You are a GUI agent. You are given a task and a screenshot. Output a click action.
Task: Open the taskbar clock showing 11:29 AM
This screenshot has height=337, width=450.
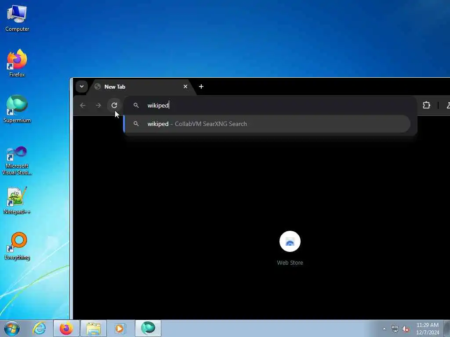pyautogui.click(x=428, y=329)
